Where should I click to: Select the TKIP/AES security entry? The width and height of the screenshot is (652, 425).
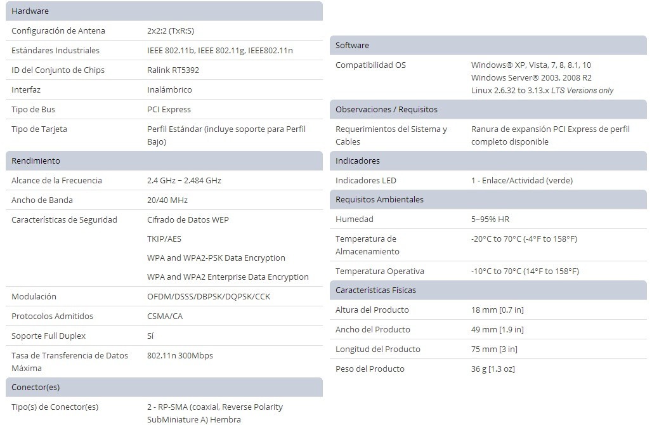[164, 239]
